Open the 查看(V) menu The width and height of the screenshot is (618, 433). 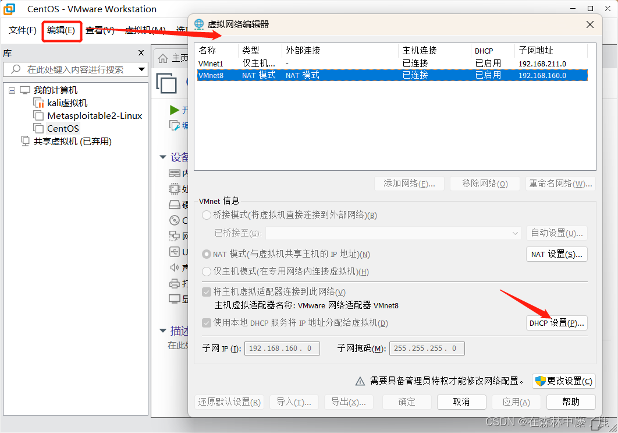[x=100, y=30]
